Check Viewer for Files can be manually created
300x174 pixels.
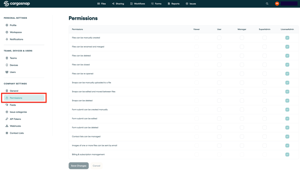pyautogui.click(x=197, y=38)
